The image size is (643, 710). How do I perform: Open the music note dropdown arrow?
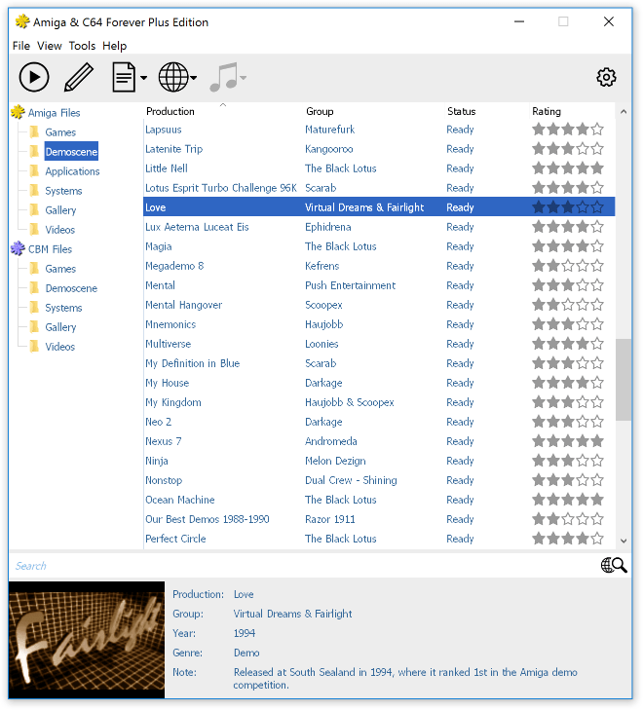click(x=244, y=78)
